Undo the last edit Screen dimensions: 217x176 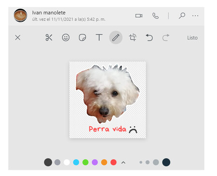click(149, 38)
